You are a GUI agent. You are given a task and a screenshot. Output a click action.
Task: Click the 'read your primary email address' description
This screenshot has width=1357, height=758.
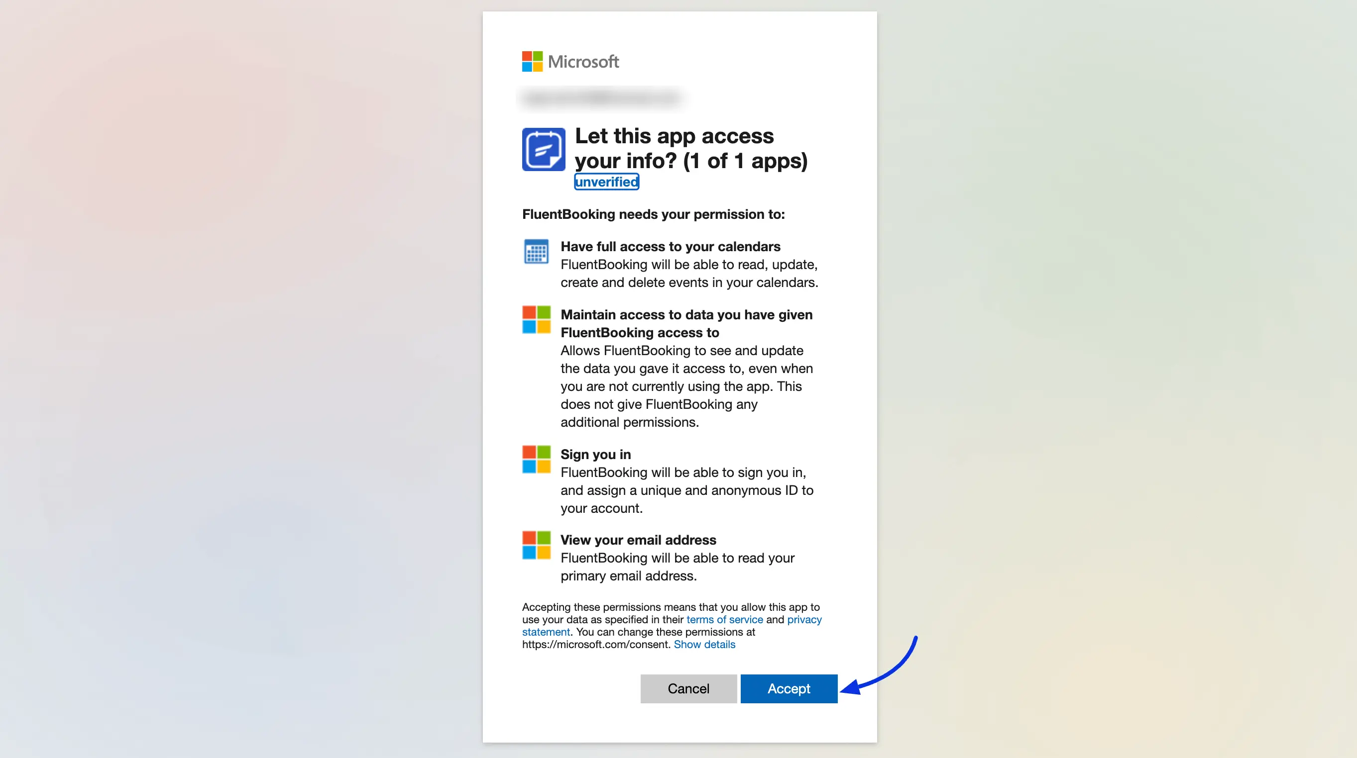tap(678, 567)
